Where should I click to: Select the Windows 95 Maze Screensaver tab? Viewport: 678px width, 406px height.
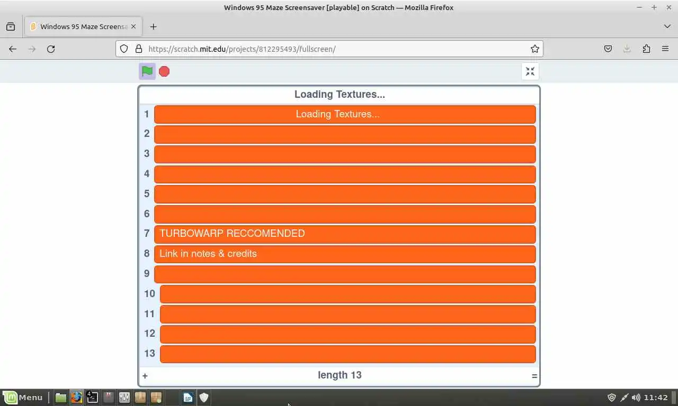pos(83,26)
